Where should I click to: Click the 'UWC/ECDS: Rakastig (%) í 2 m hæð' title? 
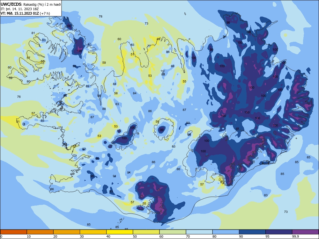pos(31,4)
